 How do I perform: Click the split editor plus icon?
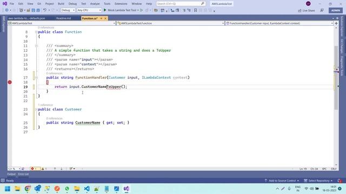(336, 23)
